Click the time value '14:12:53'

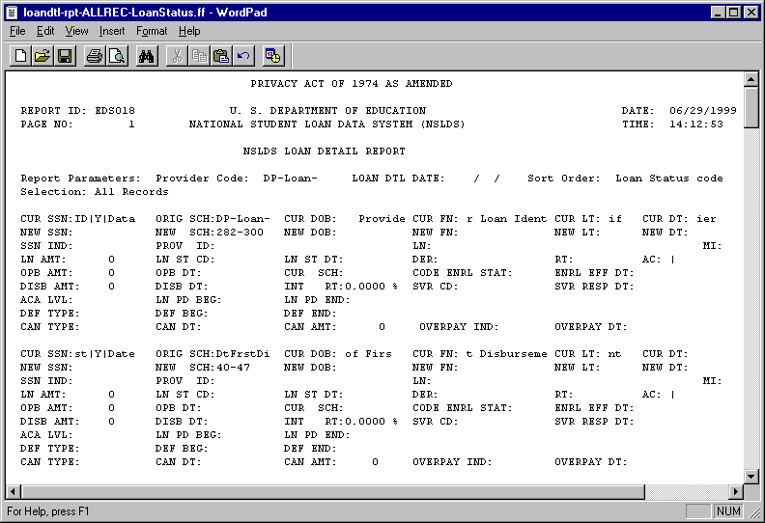pos(696,124)
